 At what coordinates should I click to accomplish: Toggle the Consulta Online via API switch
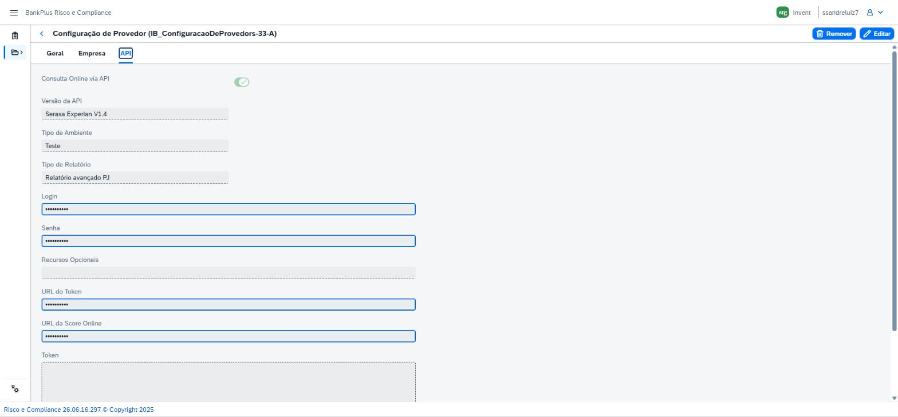pyautogui.click(x=242, y=82)
